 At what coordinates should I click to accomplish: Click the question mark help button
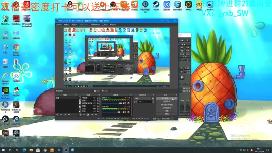(x=188, y=40)
